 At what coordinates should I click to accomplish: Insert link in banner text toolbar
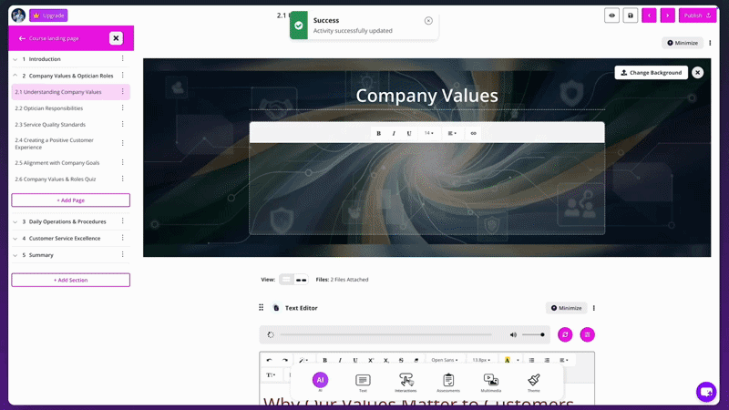tap(473, 133)
